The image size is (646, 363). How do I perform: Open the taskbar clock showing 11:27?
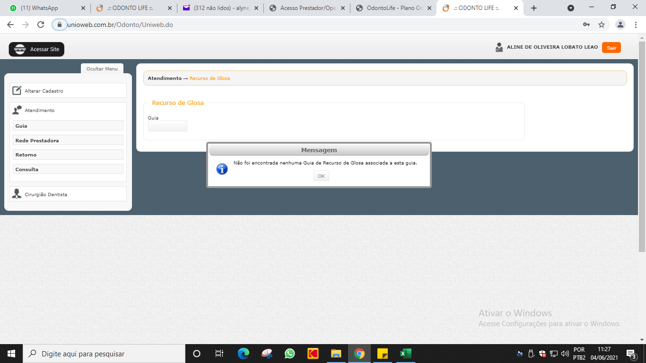(x=604, y=354)
